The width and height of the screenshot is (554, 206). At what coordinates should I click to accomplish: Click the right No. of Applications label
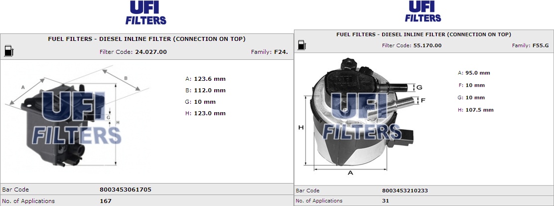pyautogui.click(x=319, y=201)
